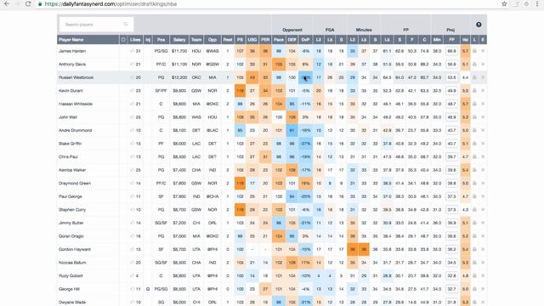Lock Hassan Whiteside into lineup
Image resolution: width=544 pixels, height=306 pixels.
point(474,104)
